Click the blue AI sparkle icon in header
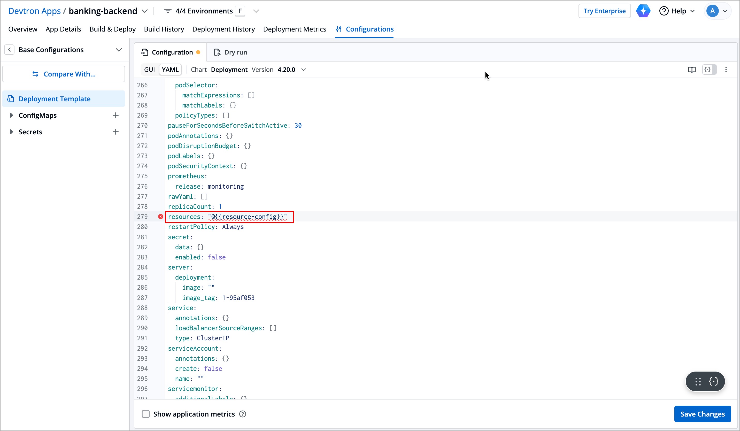740x431 pixels. 643,11
